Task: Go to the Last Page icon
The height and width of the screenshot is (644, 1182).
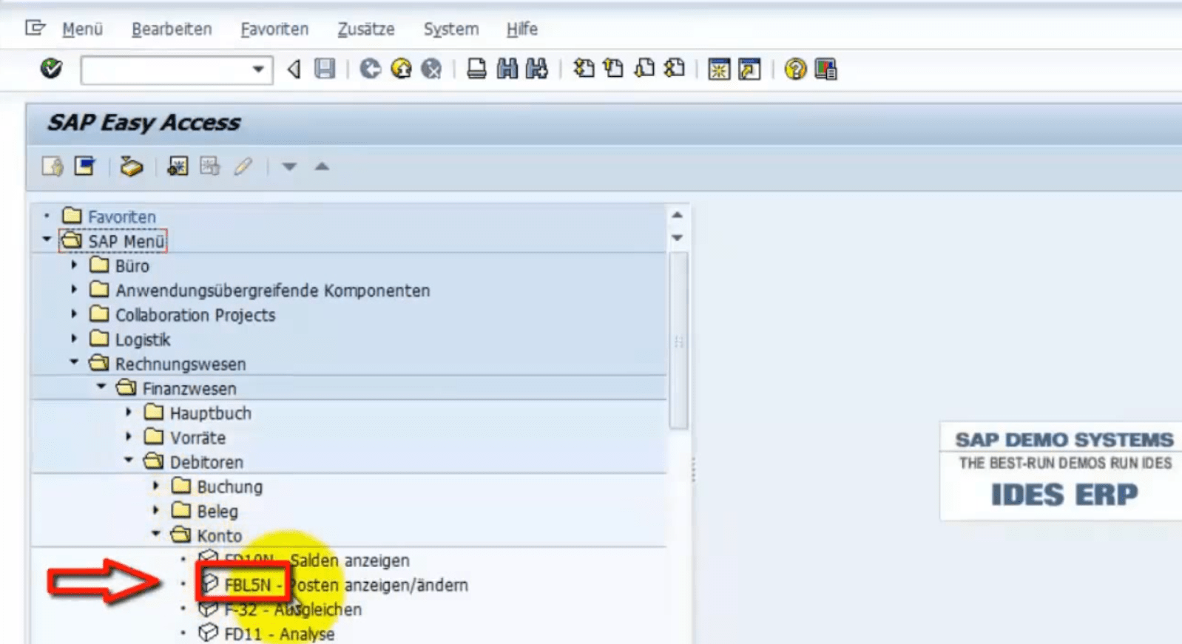Action: click(x=675, y=69)
